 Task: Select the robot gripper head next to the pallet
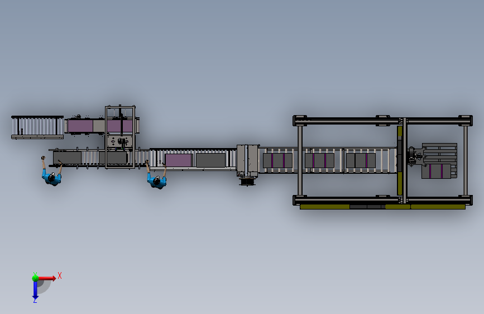coord(416,156)
